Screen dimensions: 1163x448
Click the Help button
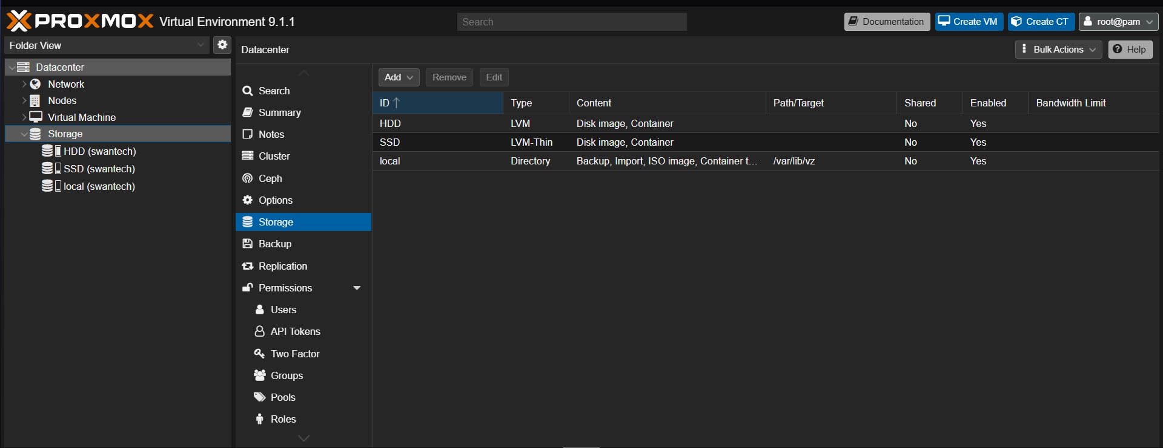pos(1130,50)
